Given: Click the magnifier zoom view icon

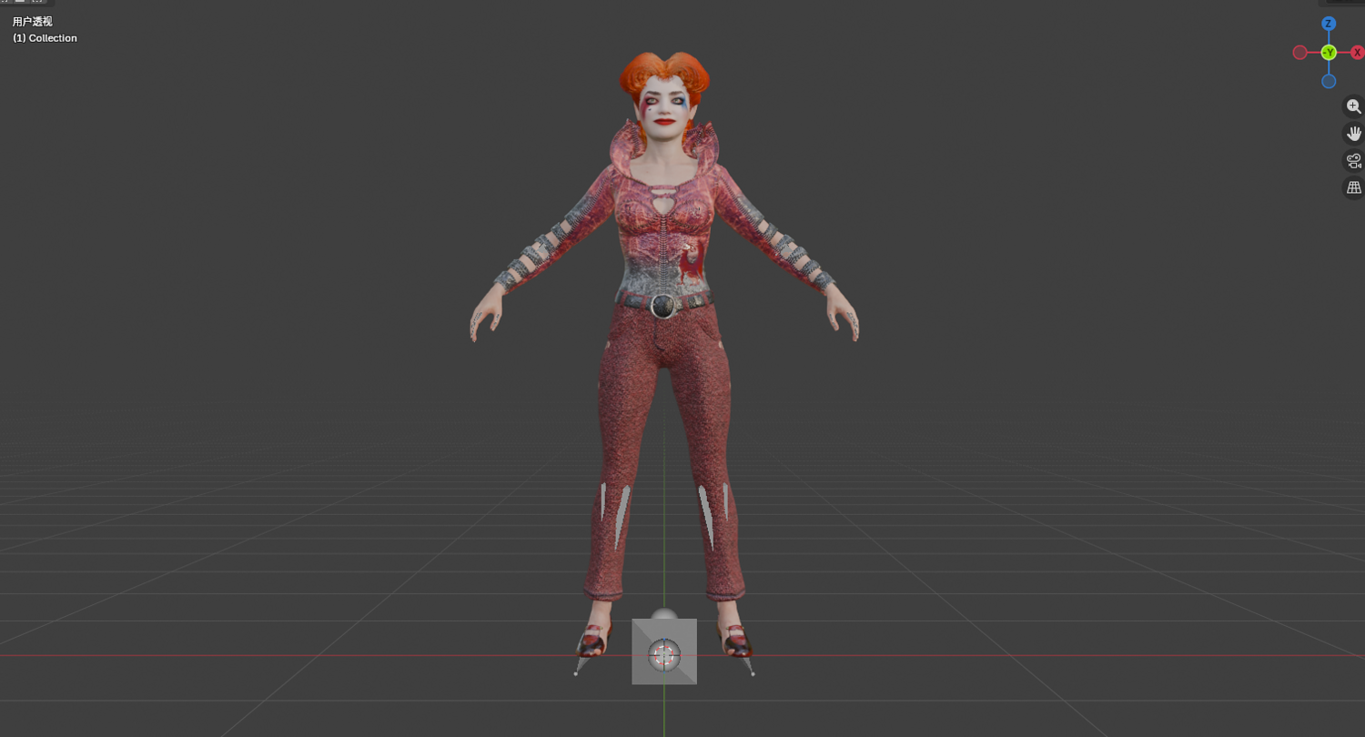Looking at the screenshot, I should click(1354, 106).
